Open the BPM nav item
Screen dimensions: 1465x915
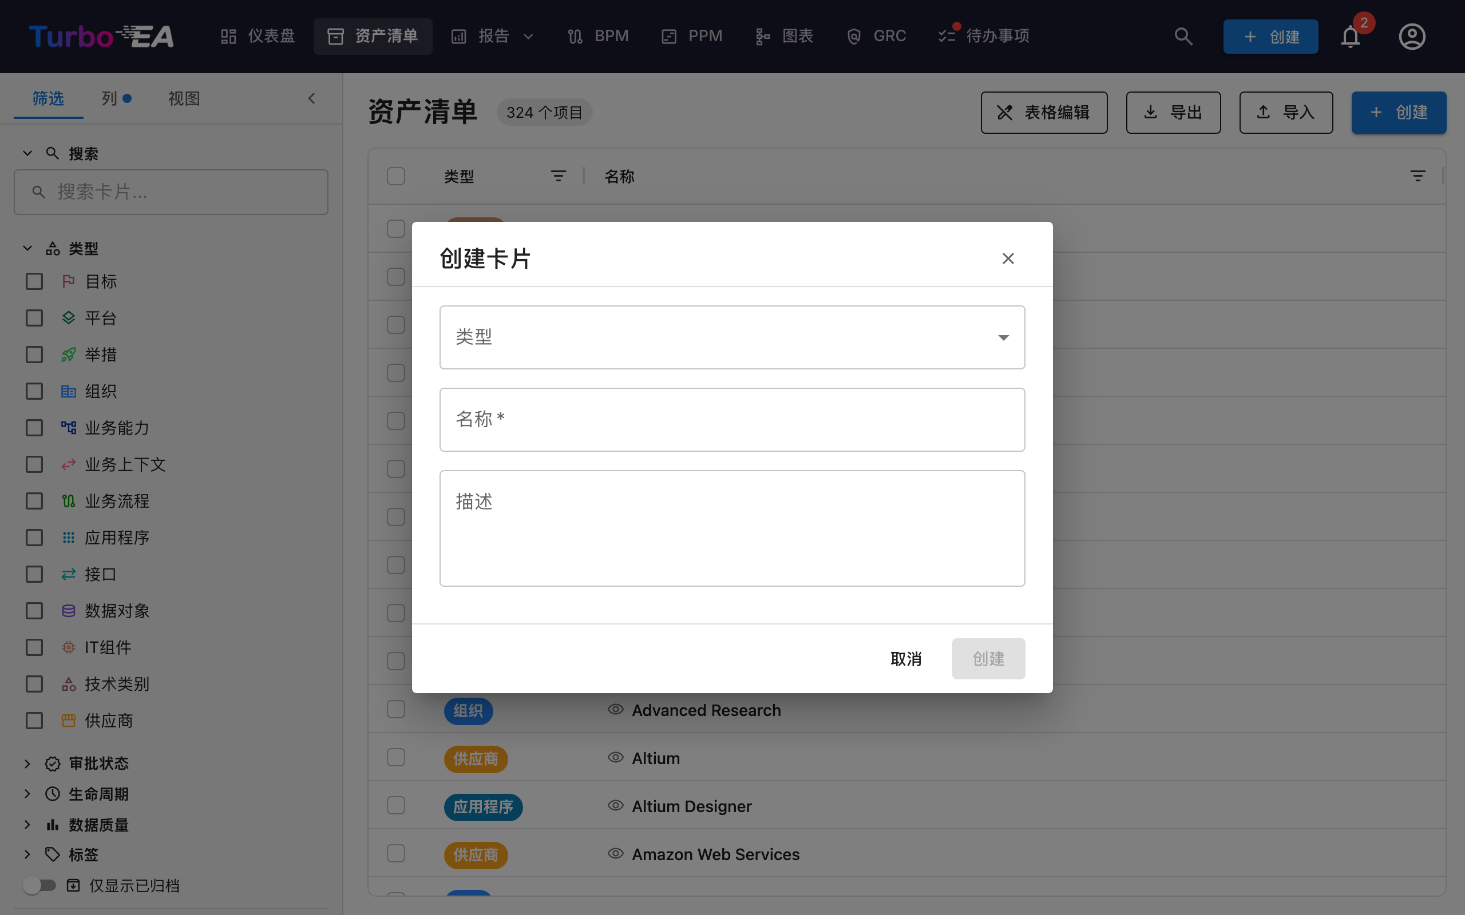[x=598, y=36]
